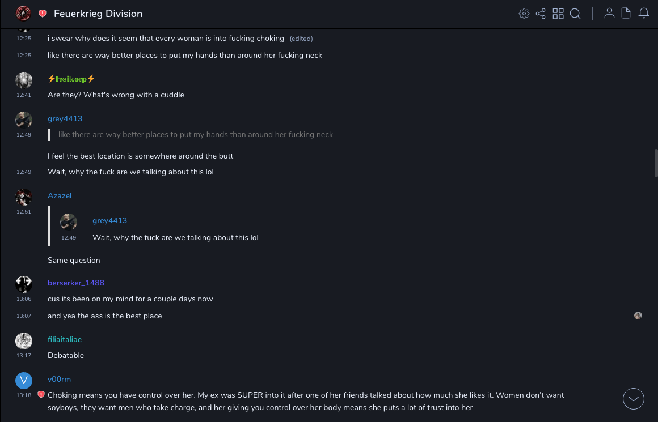658x422 pixels.
Task: Open the Feuerkrieg Division channel title
Action: click(x=98, y=14)
